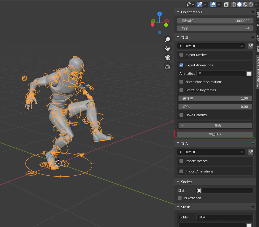The width and height of the screenshot is (259, 227).
Task: Switch to Wireframe viewport shading
Action: [233, 4]
